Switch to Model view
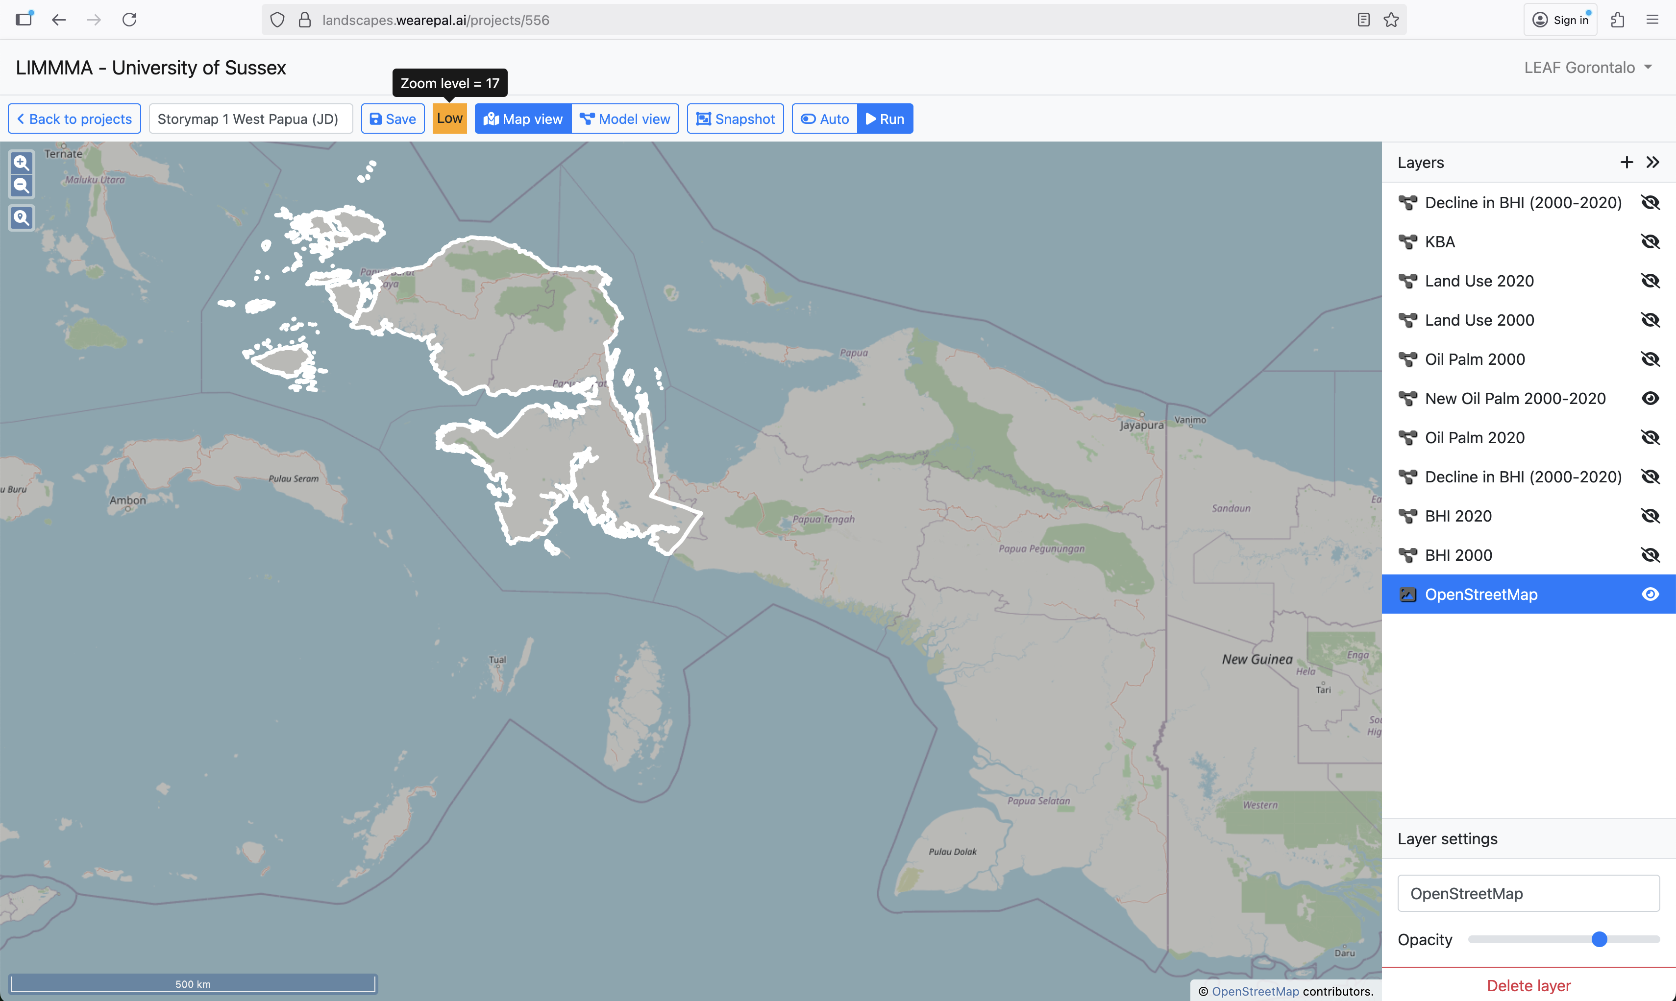The image size is (1676, 1001). click(x=625, y=119)
